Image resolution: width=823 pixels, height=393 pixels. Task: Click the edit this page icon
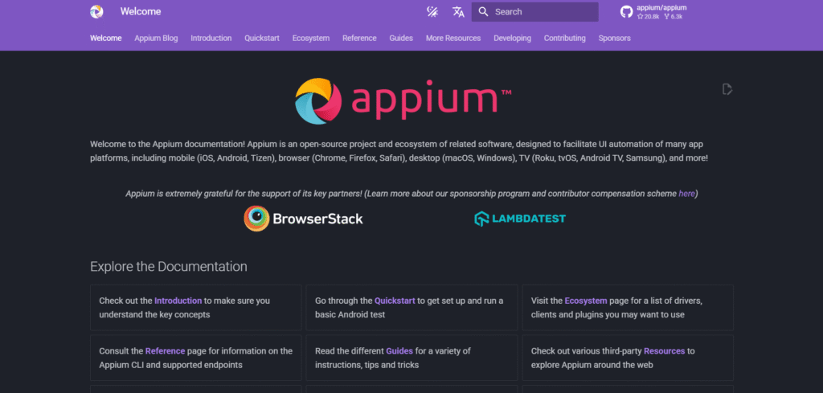point(727,89)
